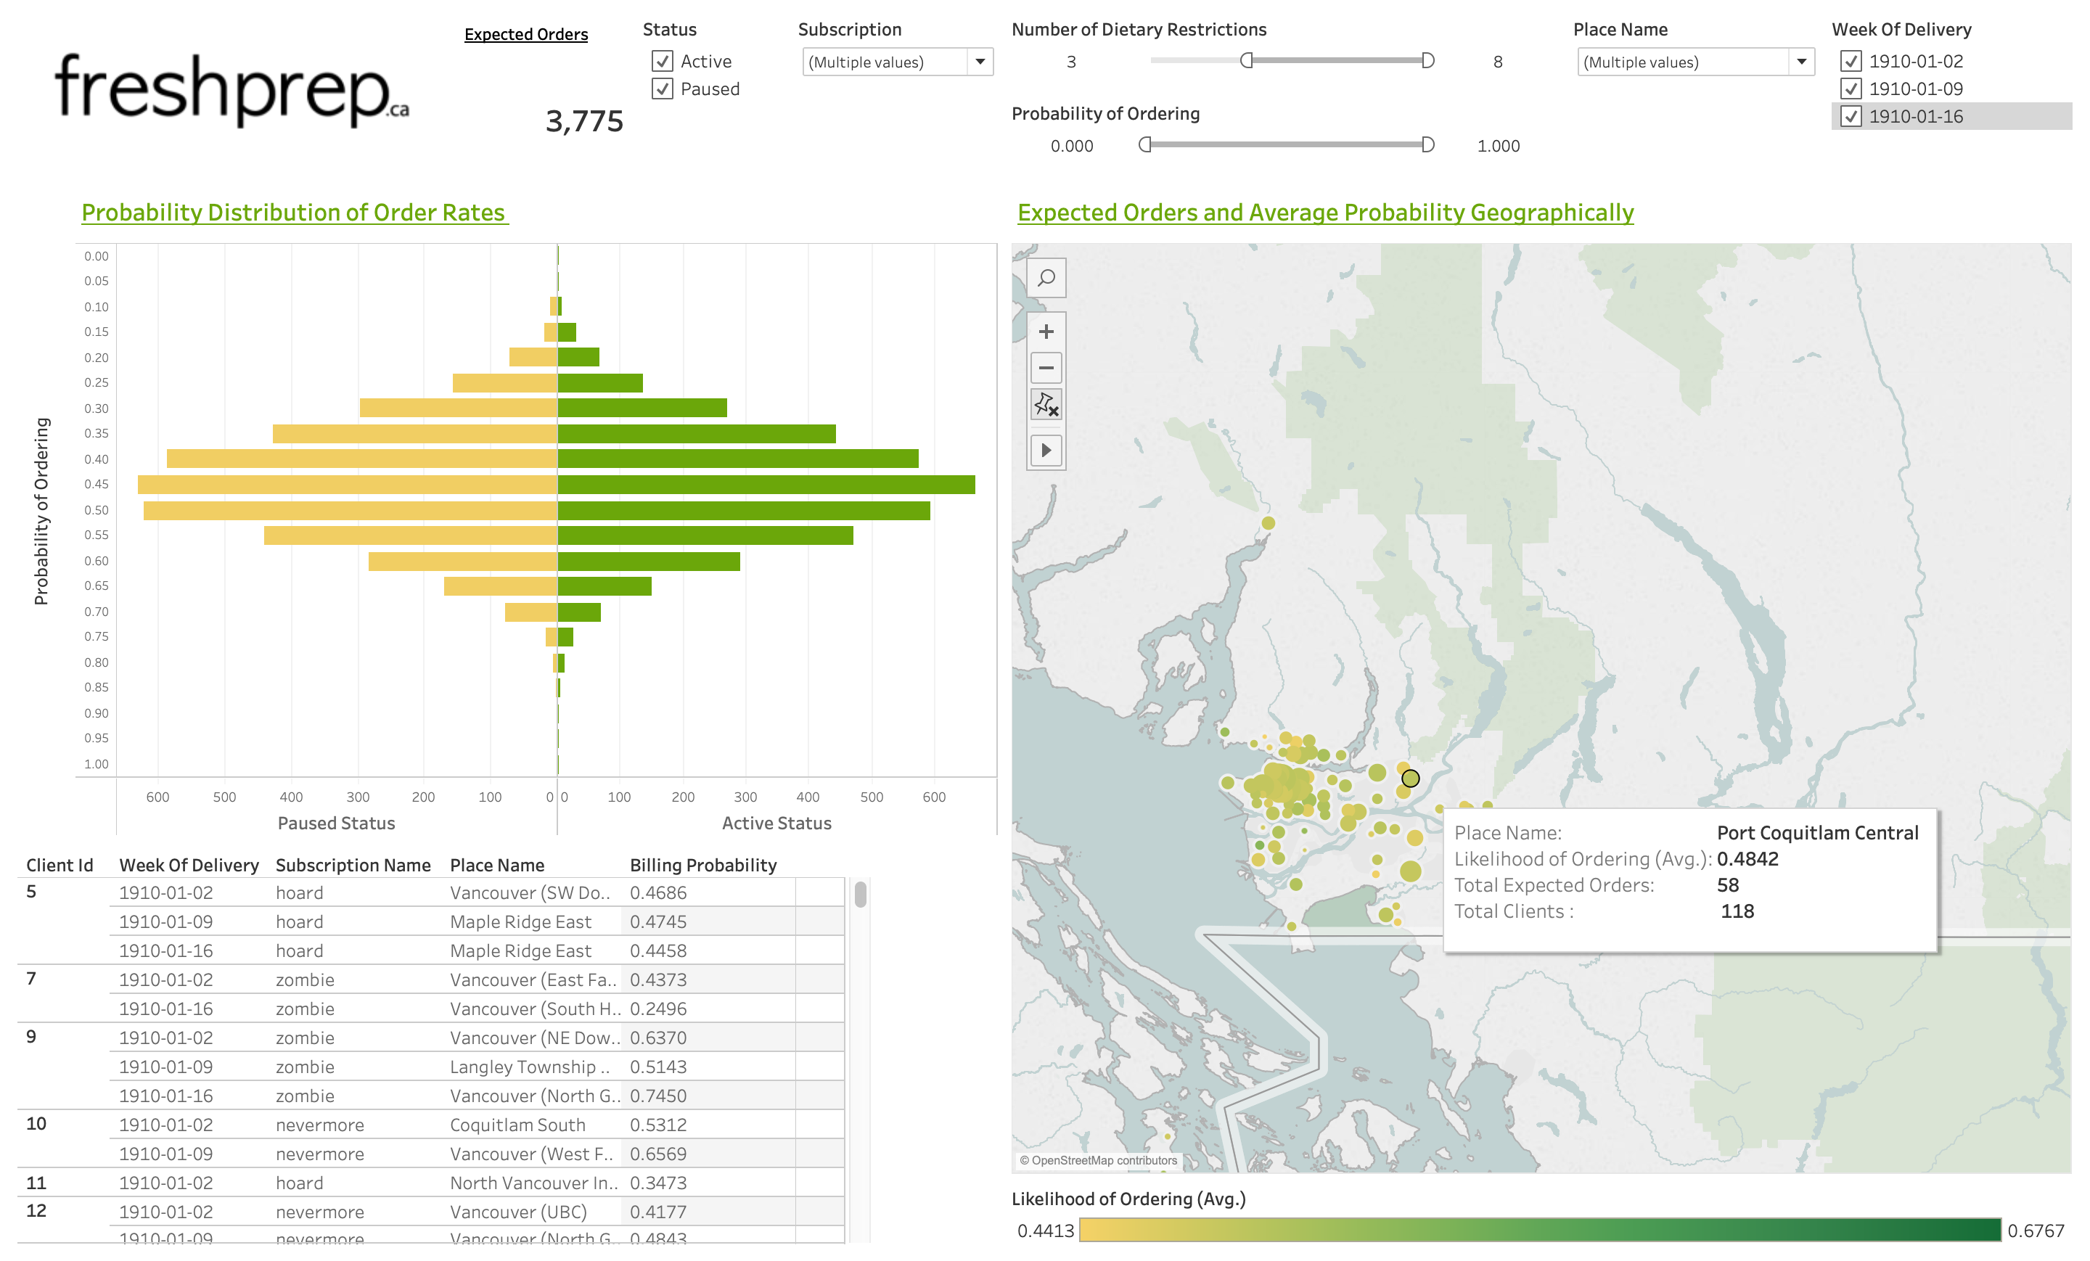2090x1261 pixels.
Task: Click the Client Id column header
Action: (60, 865)
